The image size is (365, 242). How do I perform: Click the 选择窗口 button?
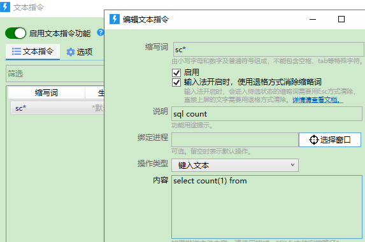click(330, 140)
